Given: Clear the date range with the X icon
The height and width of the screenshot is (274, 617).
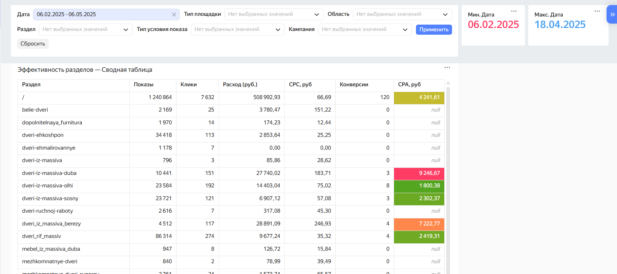Looking at the screenshot, I should point(174,14).
